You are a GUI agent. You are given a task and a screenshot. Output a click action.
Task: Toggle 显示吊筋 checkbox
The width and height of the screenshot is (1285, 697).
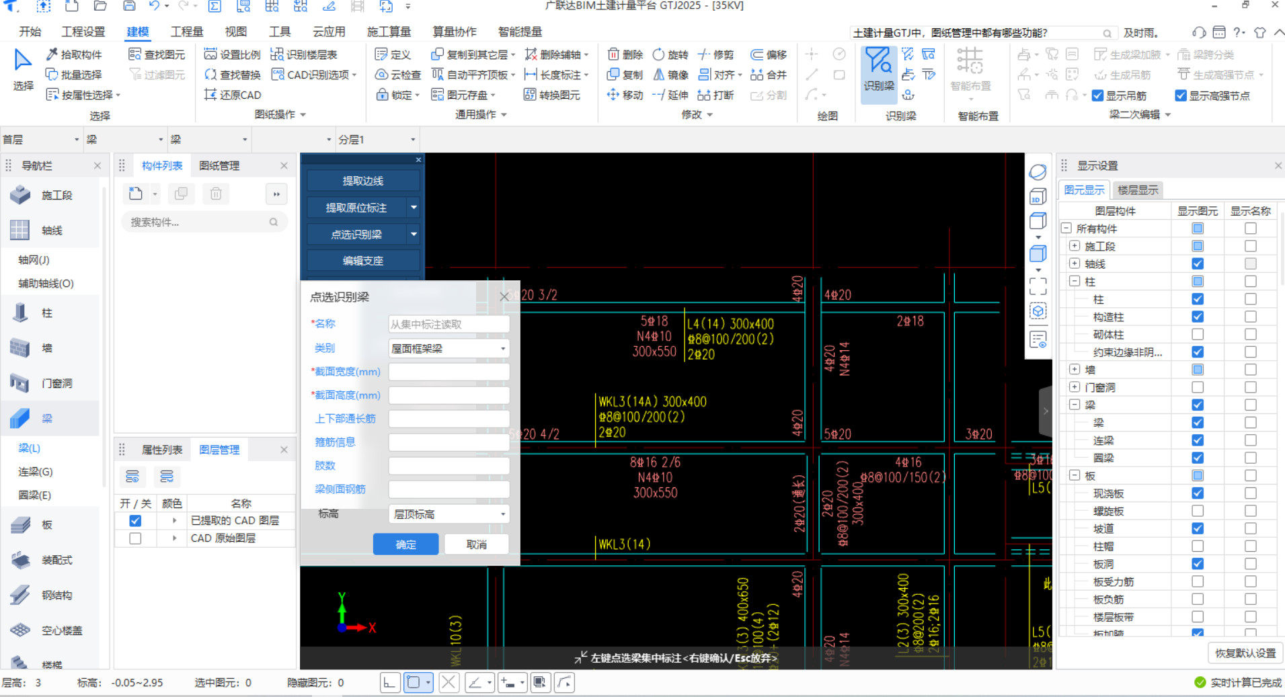coord(1098,95)
